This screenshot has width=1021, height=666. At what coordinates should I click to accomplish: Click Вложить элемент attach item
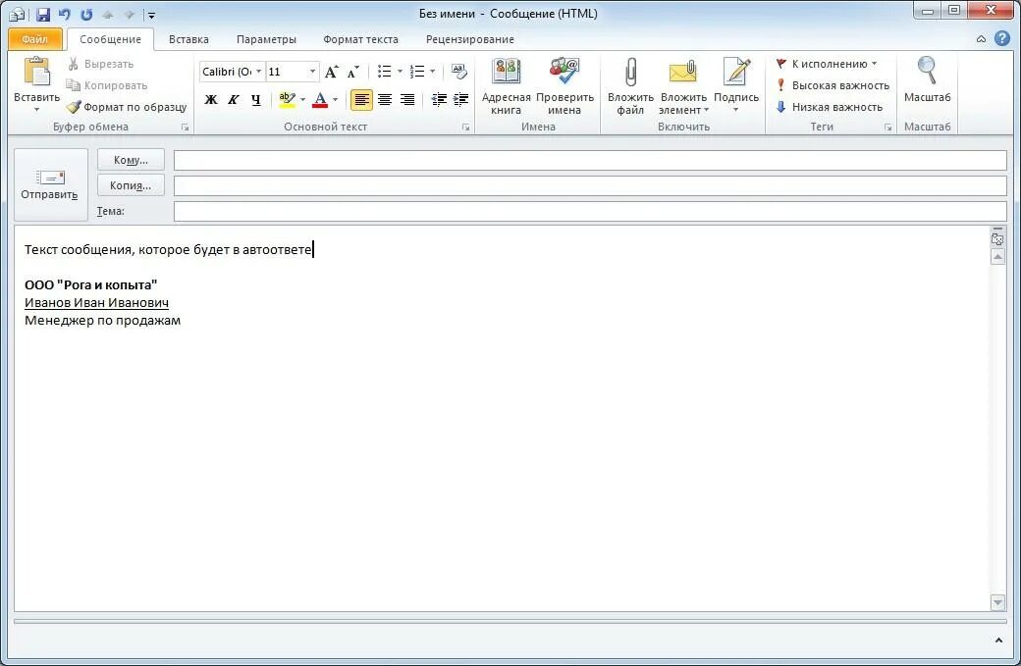pos(683,86)
